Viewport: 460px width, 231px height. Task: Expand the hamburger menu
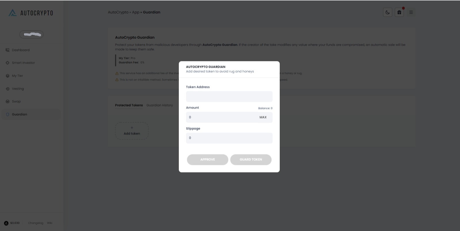tap(411, 12)
